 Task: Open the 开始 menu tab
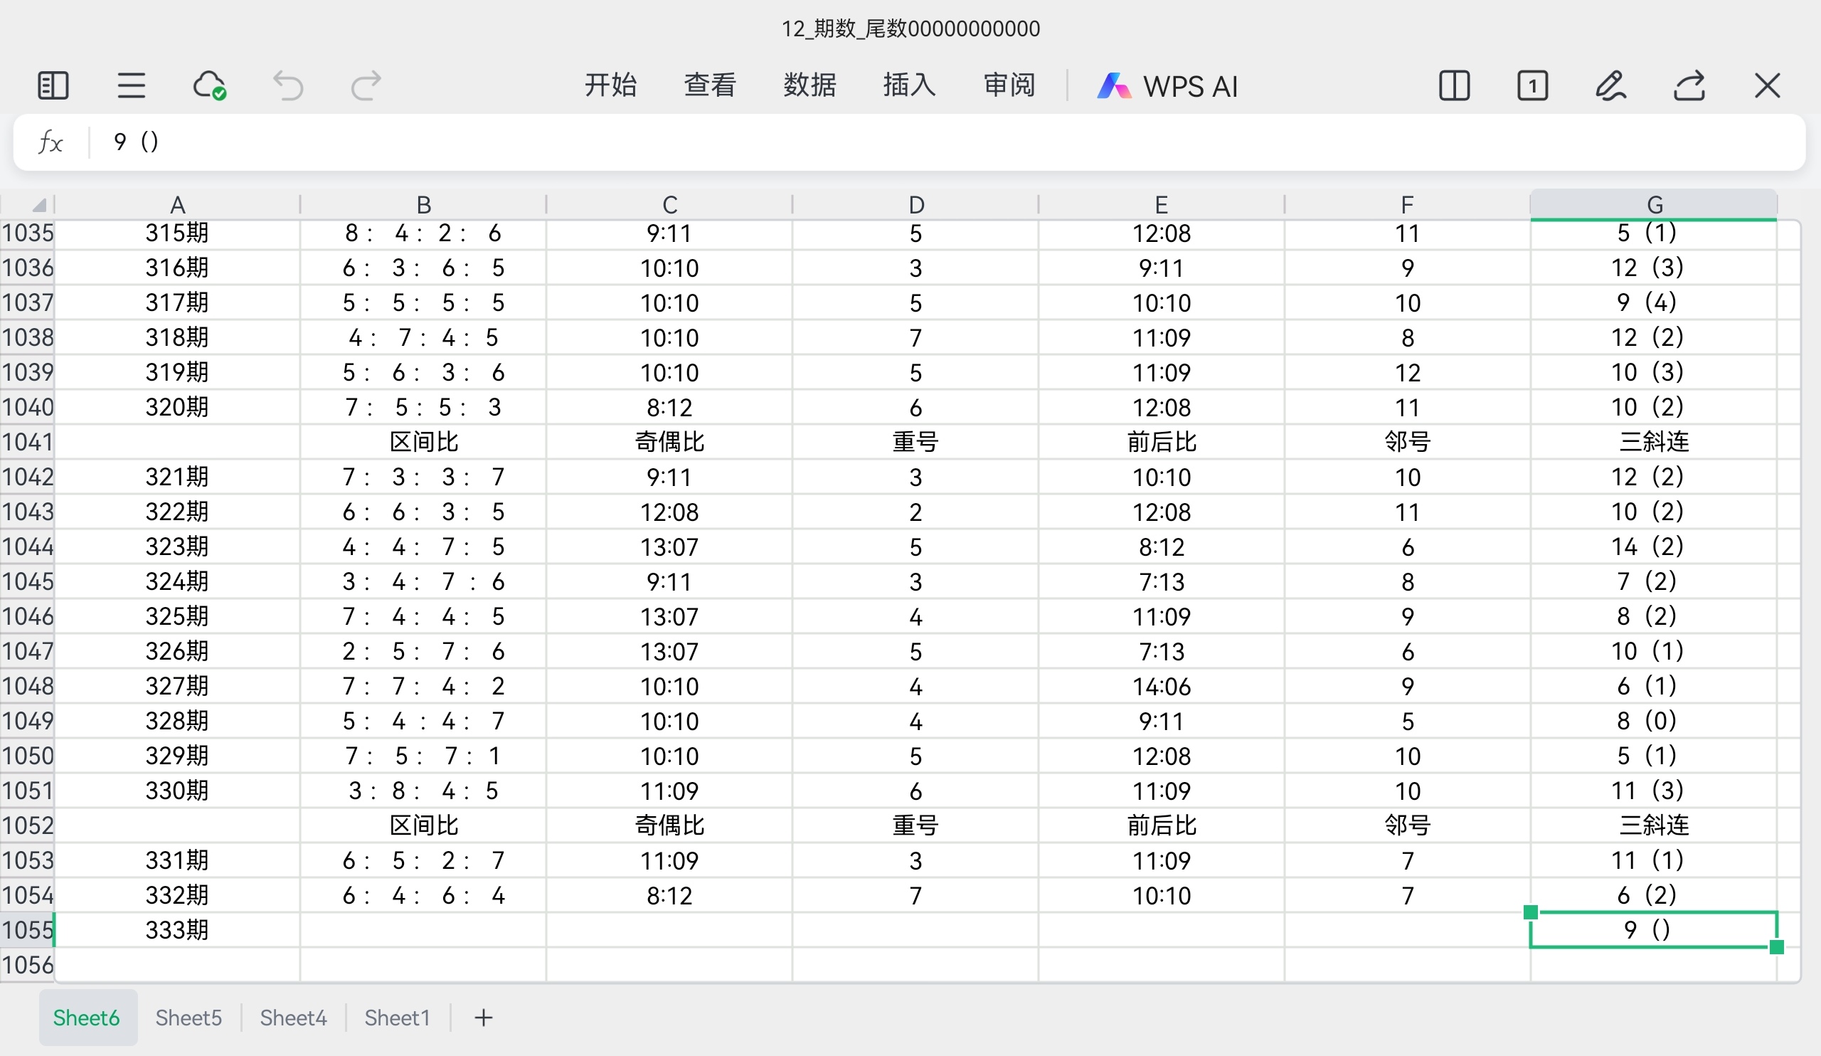pyautogui.click(x=610, y=85)
